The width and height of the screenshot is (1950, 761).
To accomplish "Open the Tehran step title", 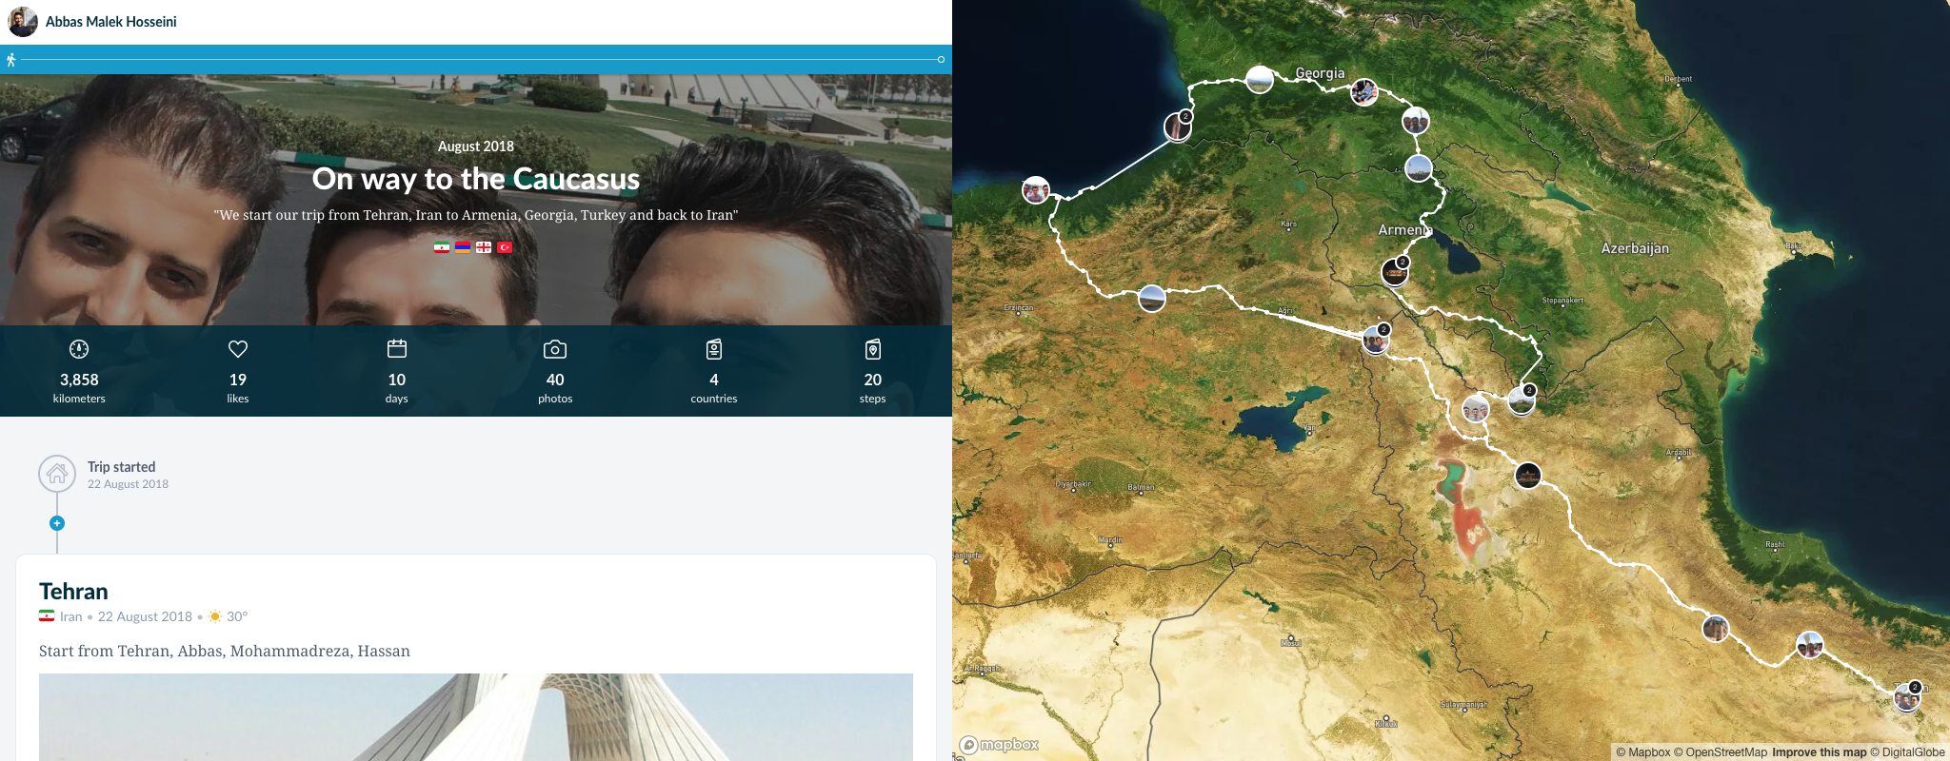I will point(73,592).
